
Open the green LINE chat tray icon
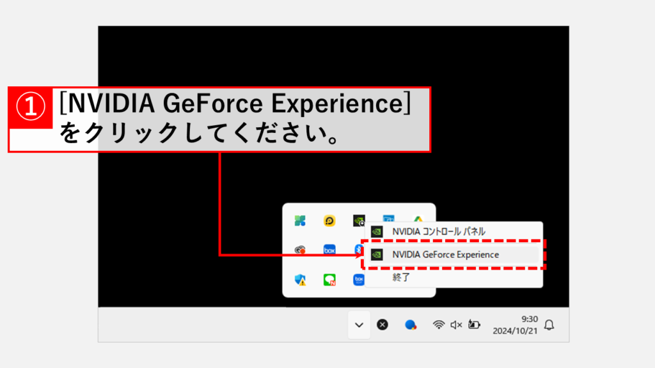329,279
